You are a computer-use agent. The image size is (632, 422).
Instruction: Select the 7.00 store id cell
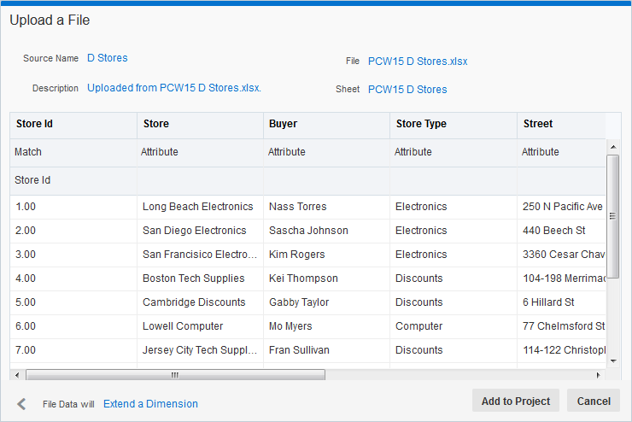(x=73, y=350)
